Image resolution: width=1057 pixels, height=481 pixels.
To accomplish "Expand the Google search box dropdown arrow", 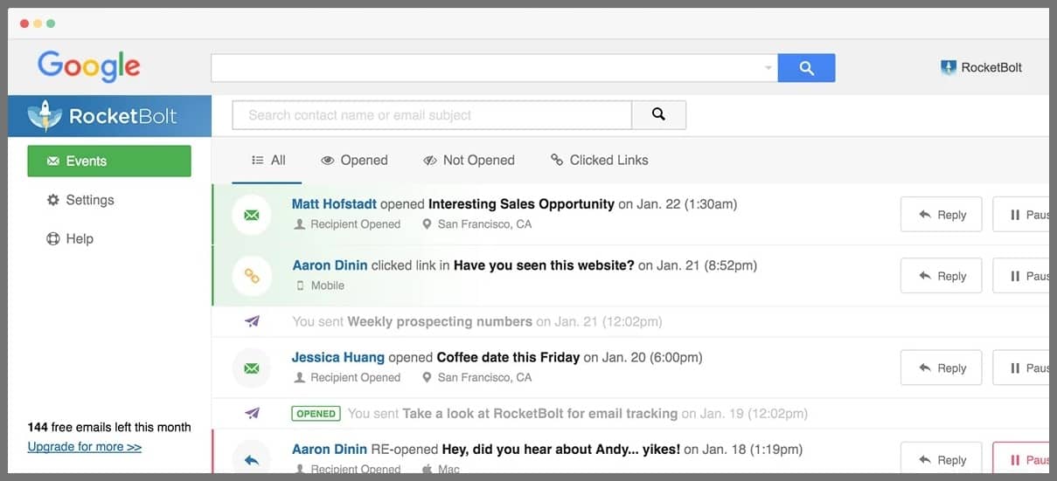I will click(768, 68).
